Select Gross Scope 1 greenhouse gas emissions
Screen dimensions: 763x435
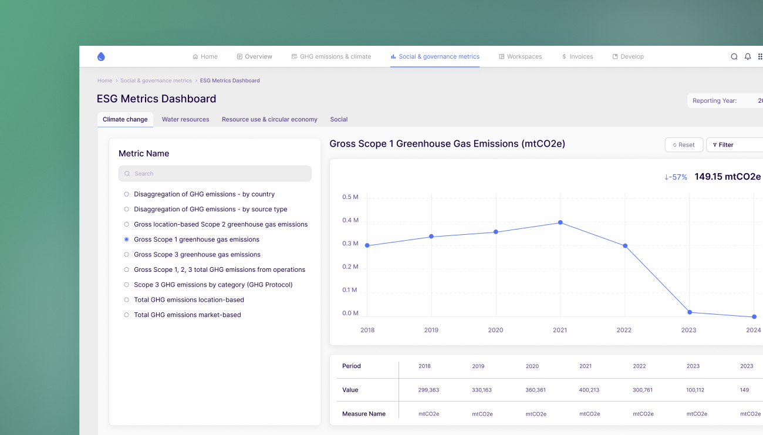(191, 240)
